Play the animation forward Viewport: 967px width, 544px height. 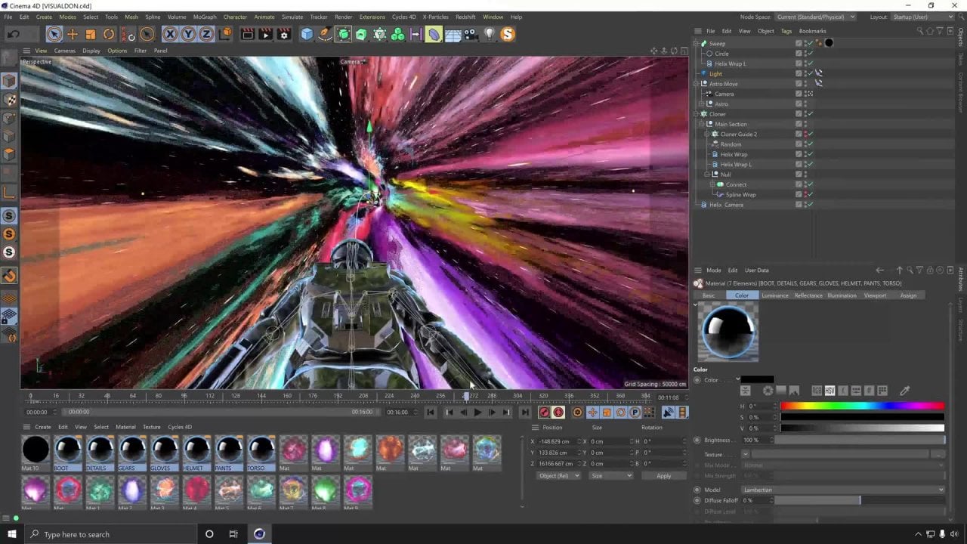pos(477,413)
